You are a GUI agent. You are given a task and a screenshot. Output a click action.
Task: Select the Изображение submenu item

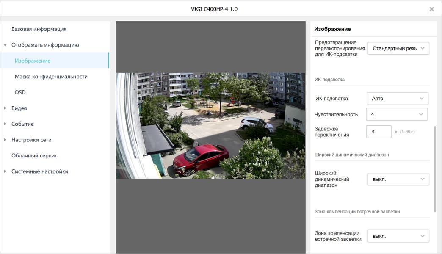coord(55,61)
